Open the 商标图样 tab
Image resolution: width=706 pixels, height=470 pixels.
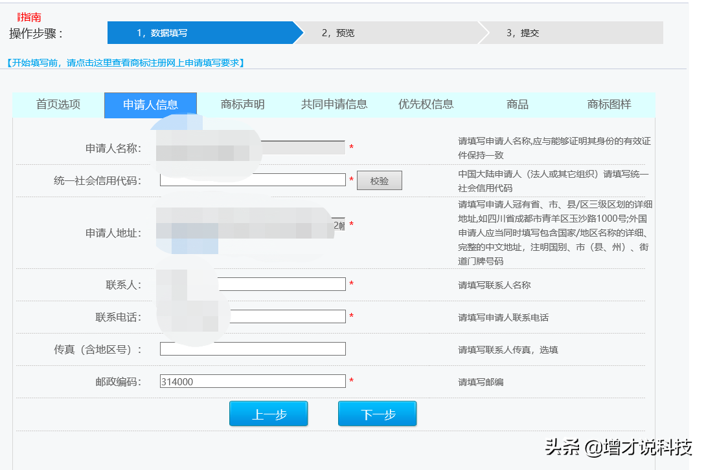coord(609,105)
